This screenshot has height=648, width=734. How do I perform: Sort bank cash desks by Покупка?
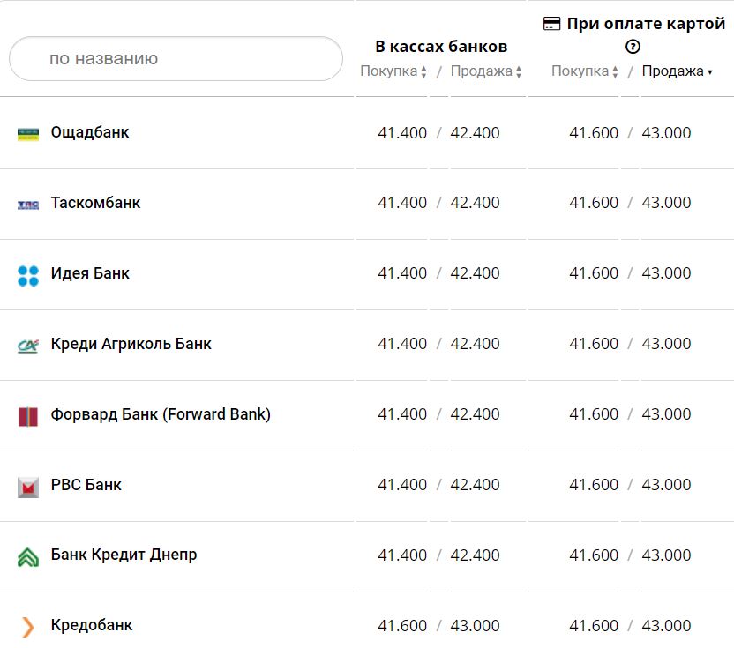coord(393,71)
